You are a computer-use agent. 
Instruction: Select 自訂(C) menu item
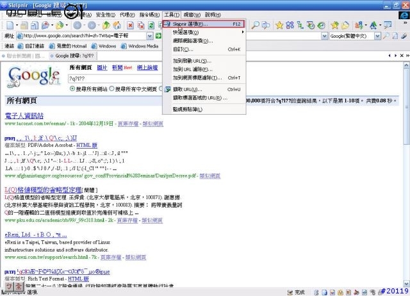point(204,49)
